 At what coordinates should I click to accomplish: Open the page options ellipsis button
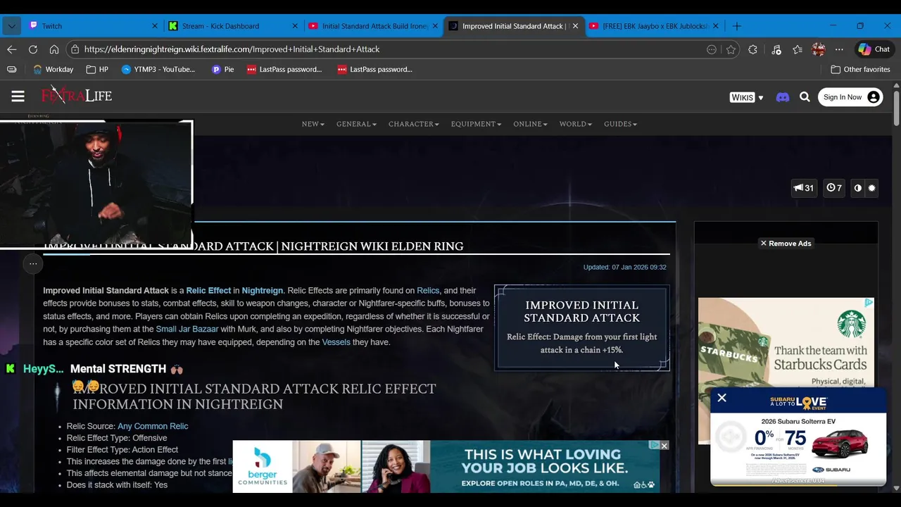(33, 264)
